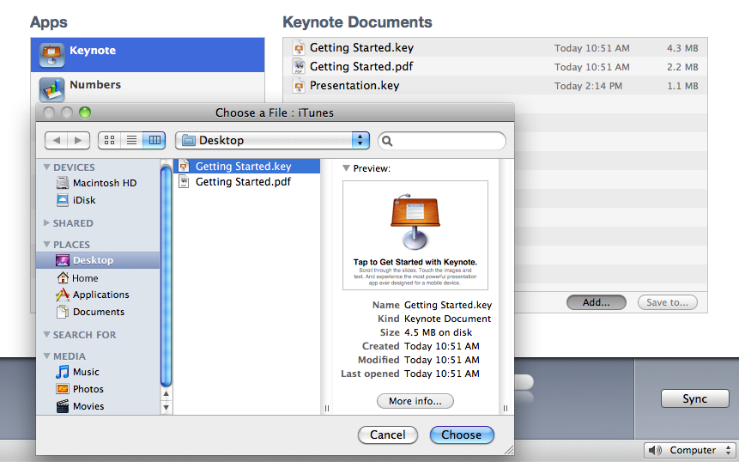Screen dimensions: 739x462
Task: Open the Home folder in Places
Action: [x=85, y=278]
